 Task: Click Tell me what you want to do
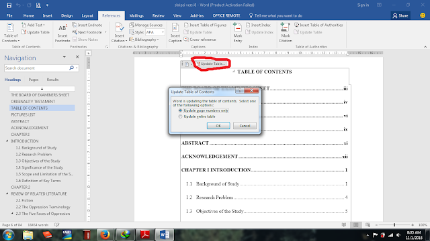tap(275, 16)
